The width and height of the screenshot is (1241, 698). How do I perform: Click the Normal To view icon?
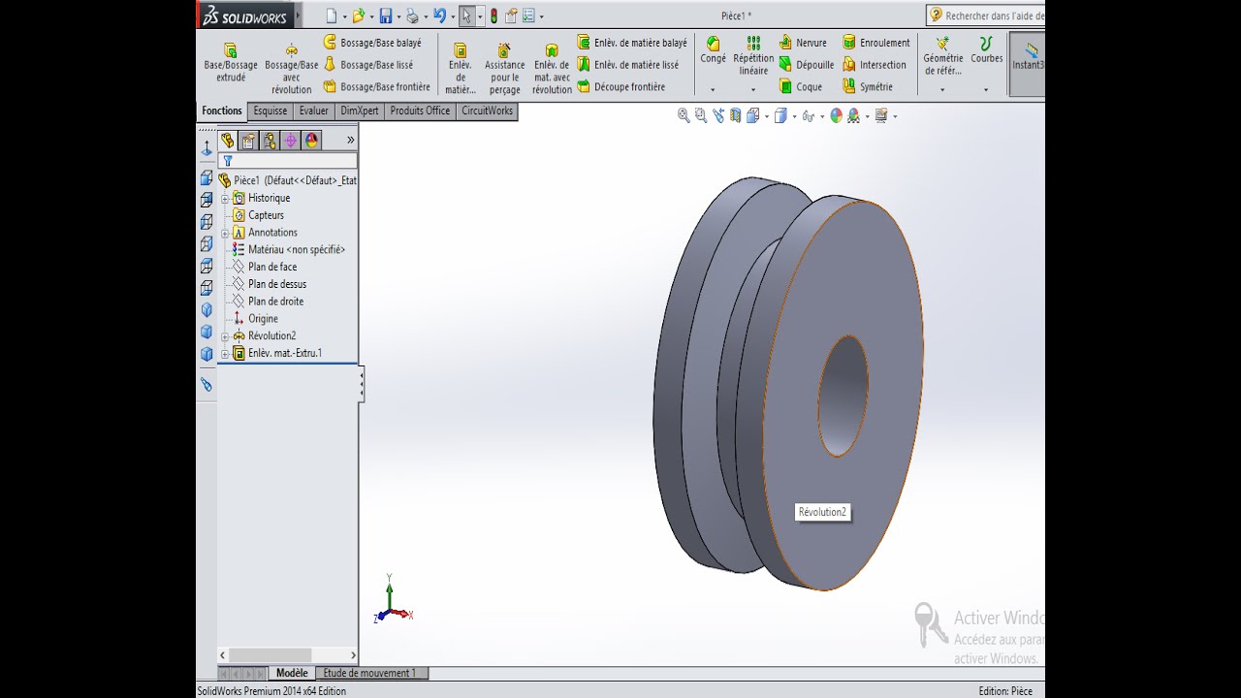pos(207,147)
